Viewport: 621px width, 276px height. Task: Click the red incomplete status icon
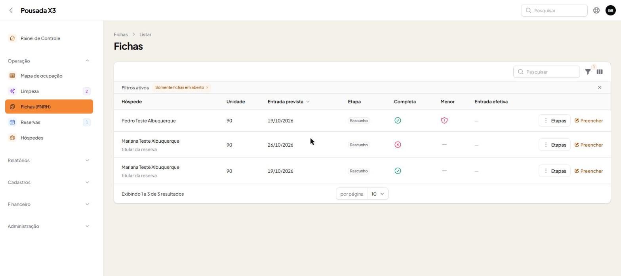point(398,145)
